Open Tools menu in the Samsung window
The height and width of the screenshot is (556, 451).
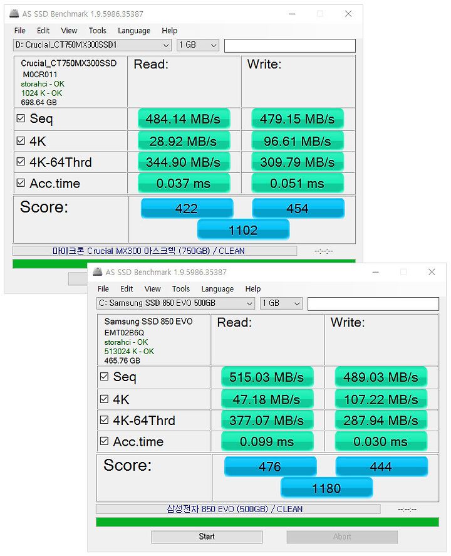180,288
